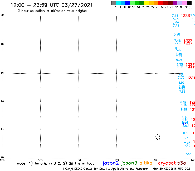This screenshot has height=171, width=195.
Task: Click the latitude 20 axis label
Action: 2,15
